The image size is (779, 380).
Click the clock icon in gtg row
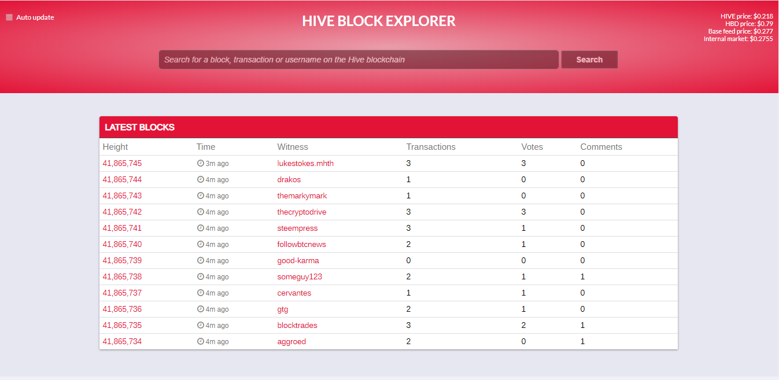point(201,309)
